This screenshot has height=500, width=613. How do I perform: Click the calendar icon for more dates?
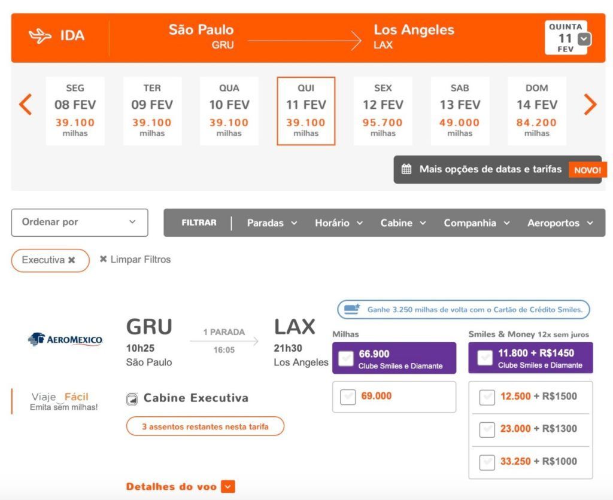click(x=406, y=169)
